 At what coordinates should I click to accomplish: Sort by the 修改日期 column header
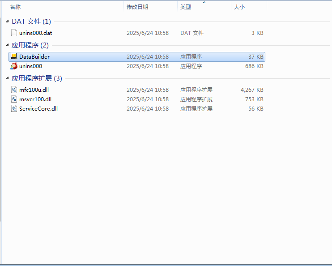pos(137,7)
